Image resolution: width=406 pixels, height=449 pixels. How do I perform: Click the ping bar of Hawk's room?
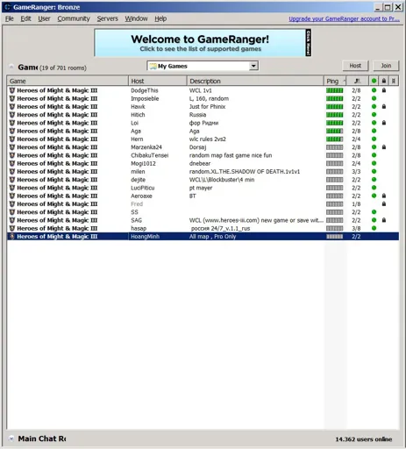[x=334, y=107]
